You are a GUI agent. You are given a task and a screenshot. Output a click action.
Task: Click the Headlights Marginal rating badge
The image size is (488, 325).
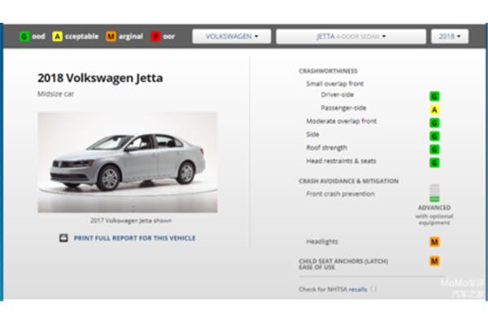click(x=434, y=241)
